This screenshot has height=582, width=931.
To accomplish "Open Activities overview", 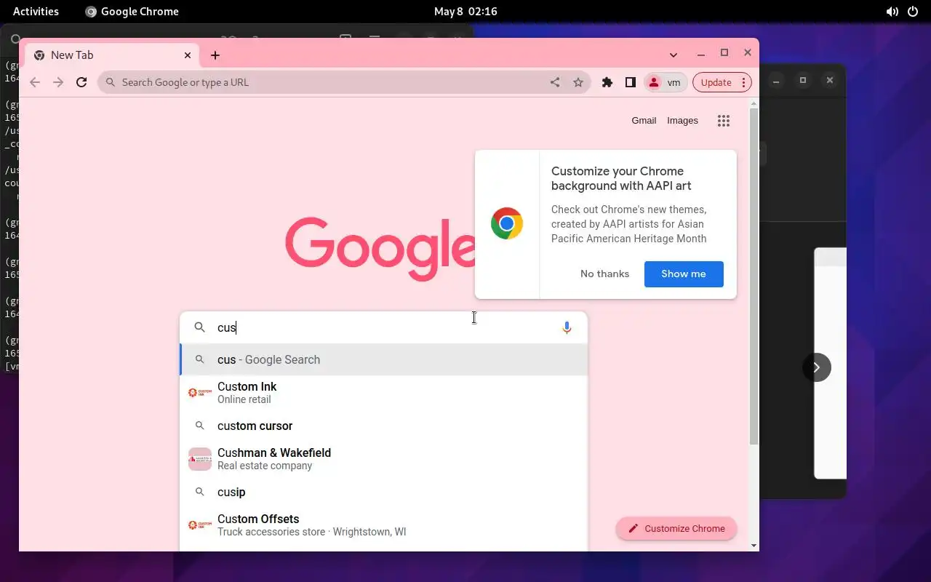I will (x=36, y=12).
